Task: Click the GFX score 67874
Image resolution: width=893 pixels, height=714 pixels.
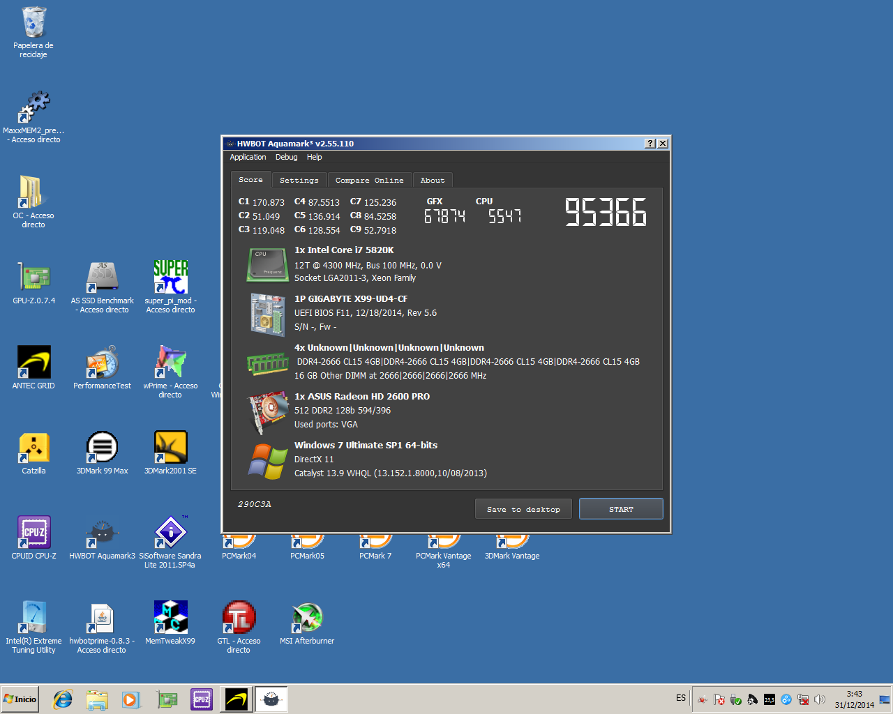Action: click(x=444, y=216)
